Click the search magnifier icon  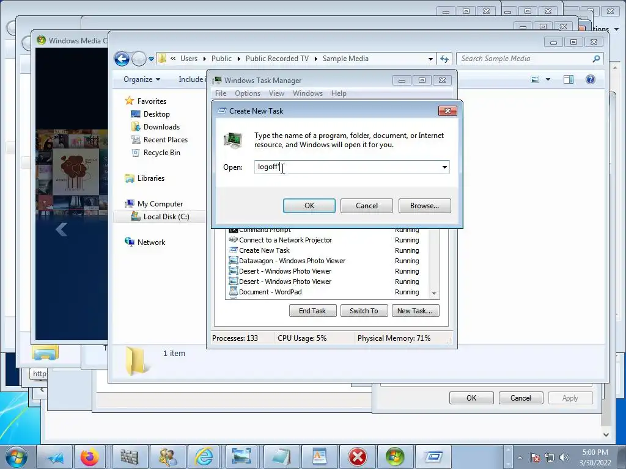(596, 59)
